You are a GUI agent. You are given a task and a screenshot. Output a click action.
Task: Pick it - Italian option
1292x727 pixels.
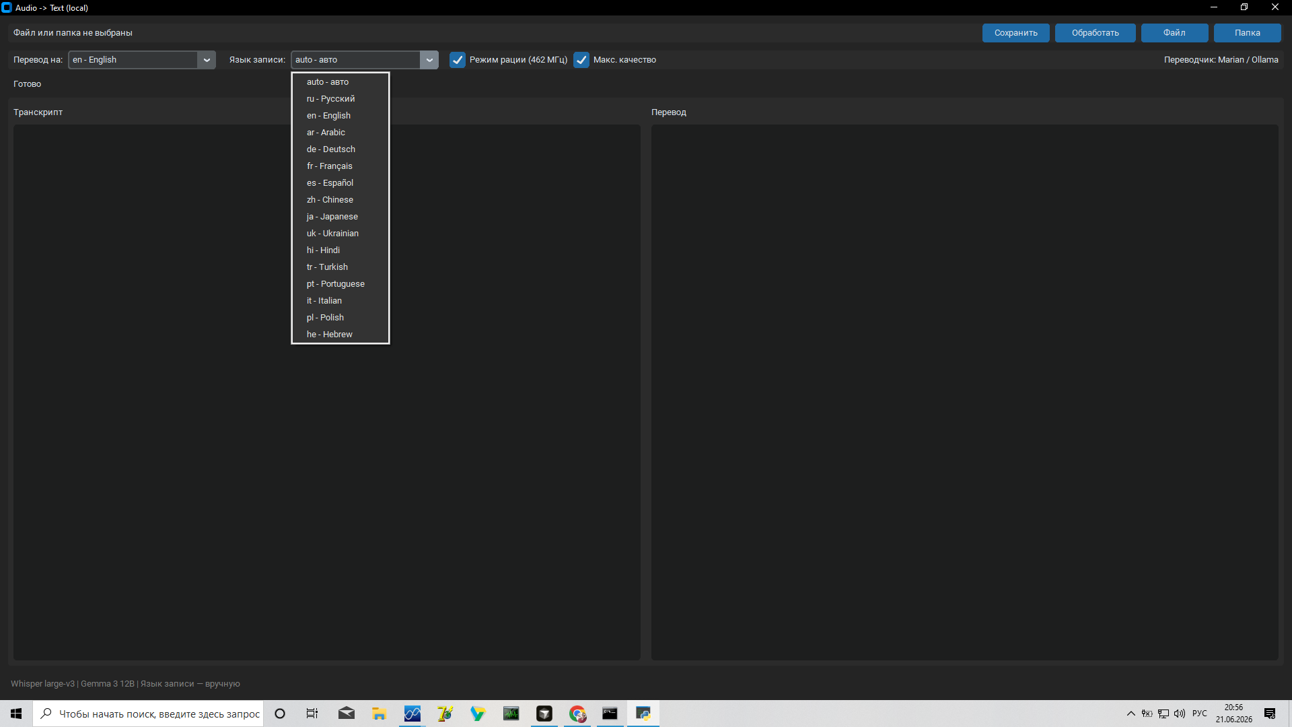[x=340, y=301]
